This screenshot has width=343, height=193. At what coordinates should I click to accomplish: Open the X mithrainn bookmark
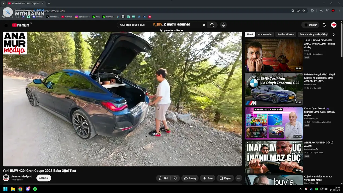[x=52, y=17]
